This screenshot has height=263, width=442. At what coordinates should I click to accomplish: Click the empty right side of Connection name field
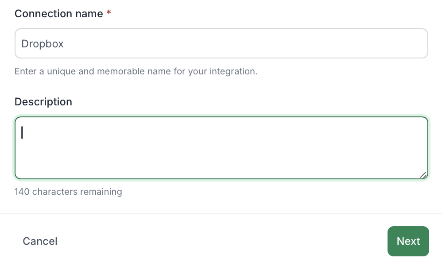point(338,43)
